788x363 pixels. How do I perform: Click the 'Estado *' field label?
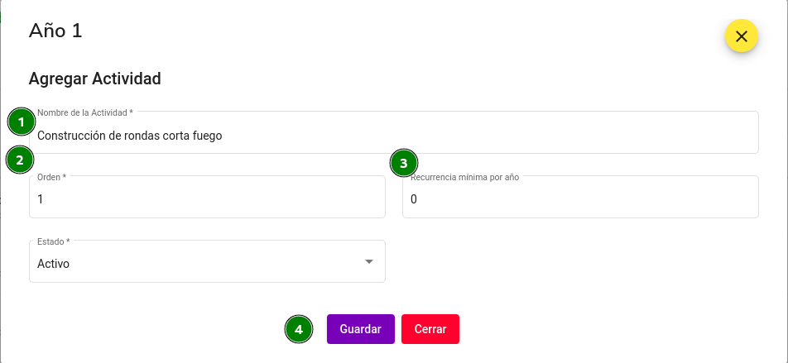click(x=53, y=241)
